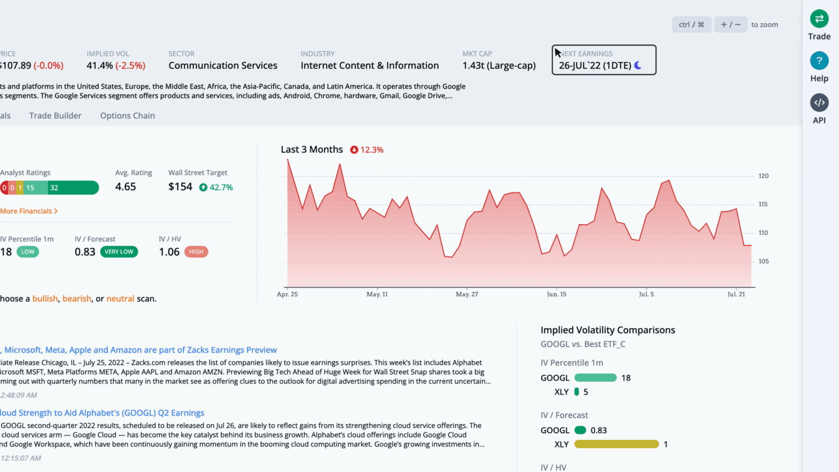Click the Next Earnings box

[604, 60]
